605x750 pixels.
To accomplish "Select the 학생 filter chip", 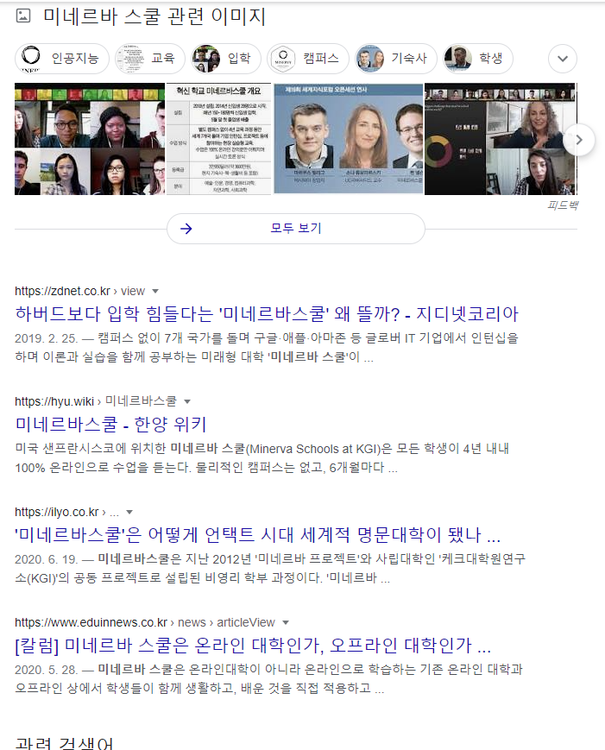I will (478, 59).
